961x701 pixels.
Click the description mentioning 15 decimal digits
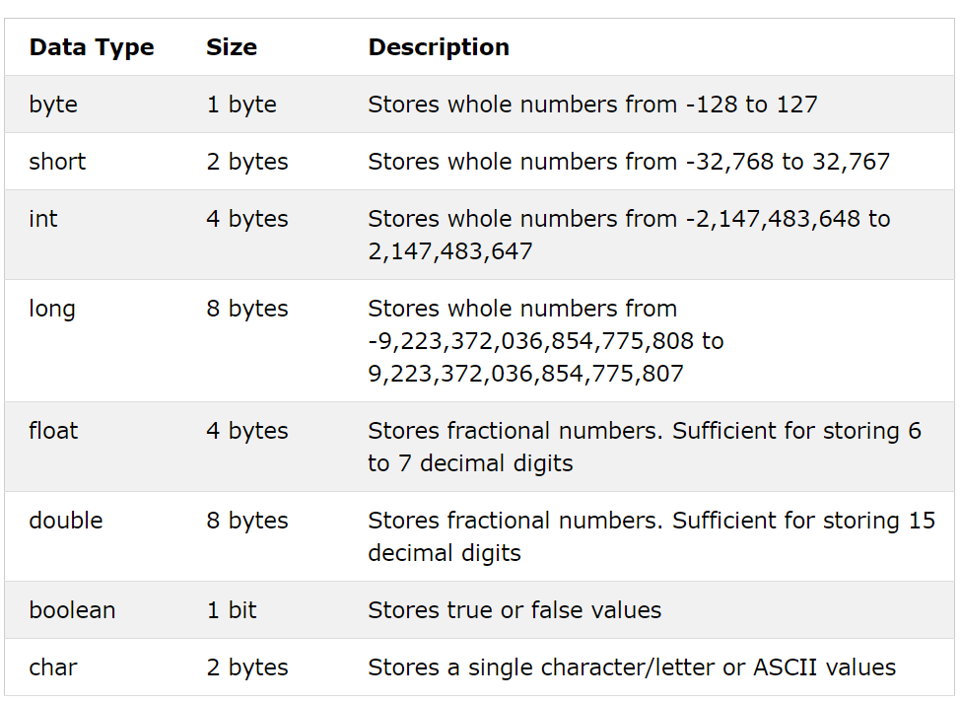[651, 536]
